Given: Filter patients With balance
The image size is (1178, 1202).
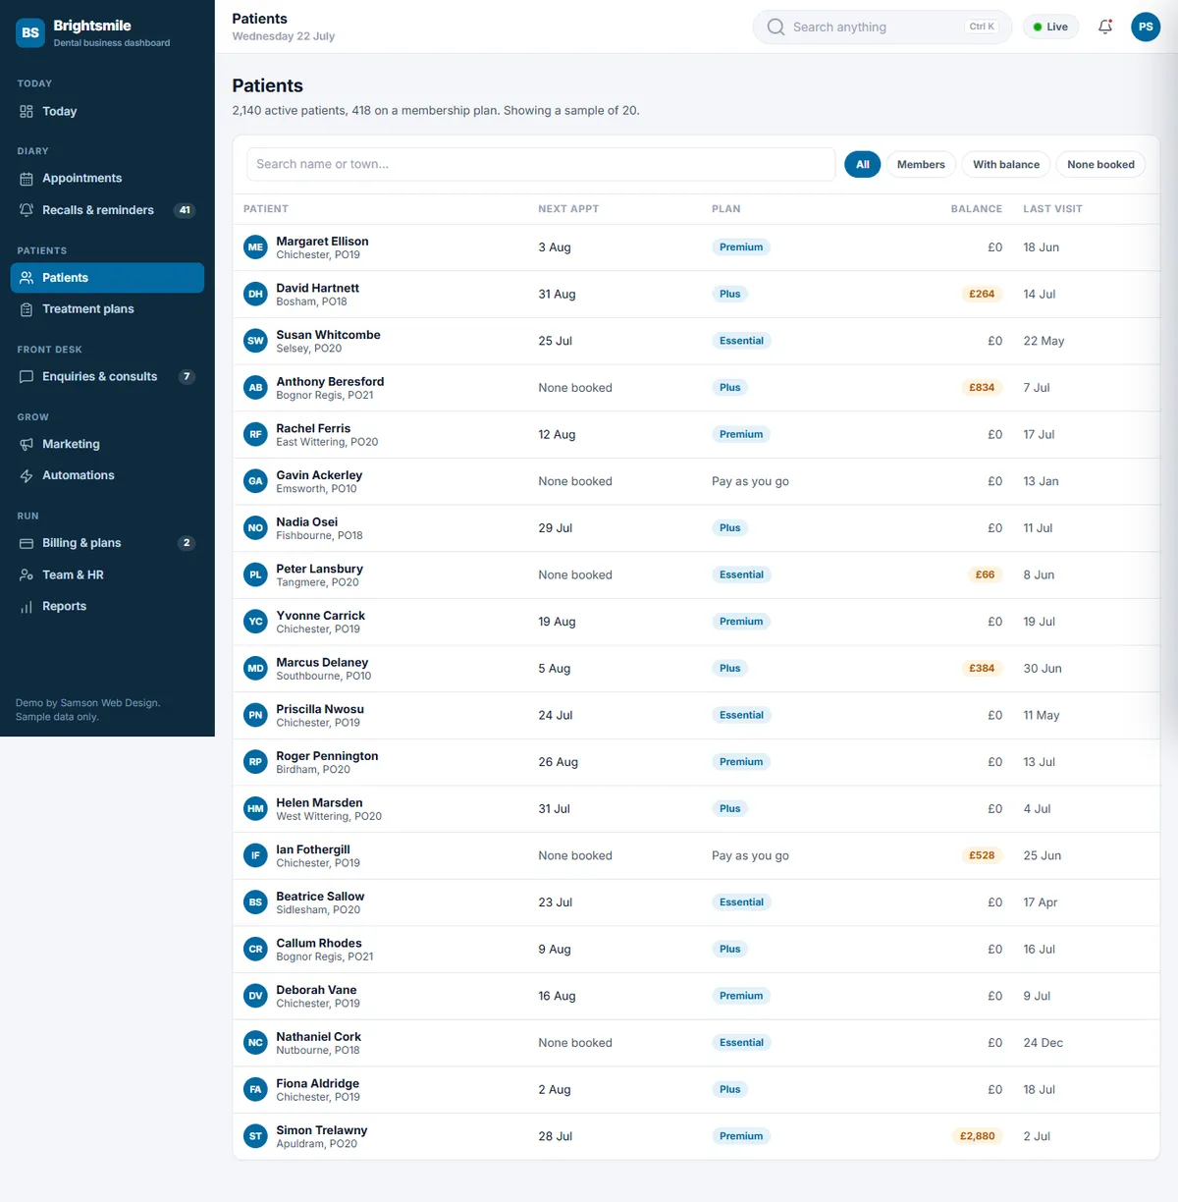Looking at the screenshot, I should [1006, 165].
